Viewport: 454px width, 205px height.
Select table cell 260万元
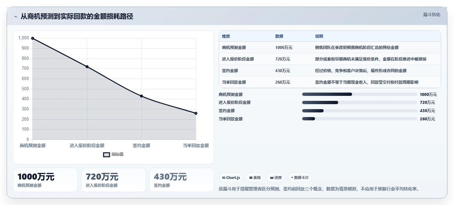[283, 82]
